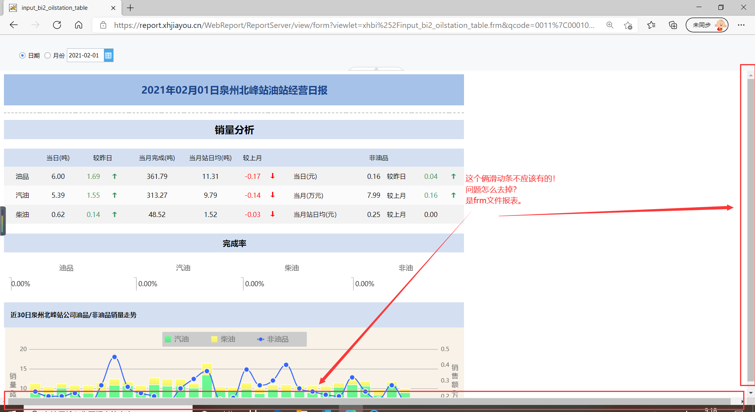Click the browser back arrow
The width and height of the screenshot is (755, 412).
coord(14,25)
